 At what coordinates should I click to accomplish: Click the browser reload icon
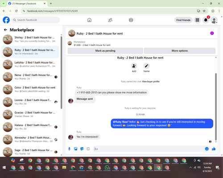coord(17,11)
